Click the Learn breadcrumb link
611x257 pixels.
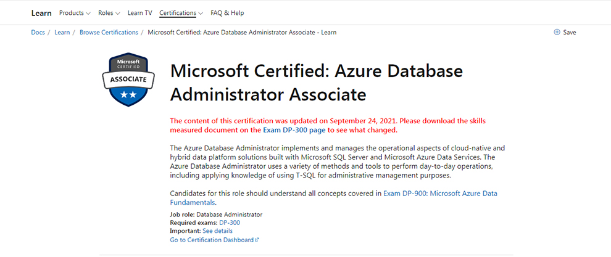coord(62,32)
